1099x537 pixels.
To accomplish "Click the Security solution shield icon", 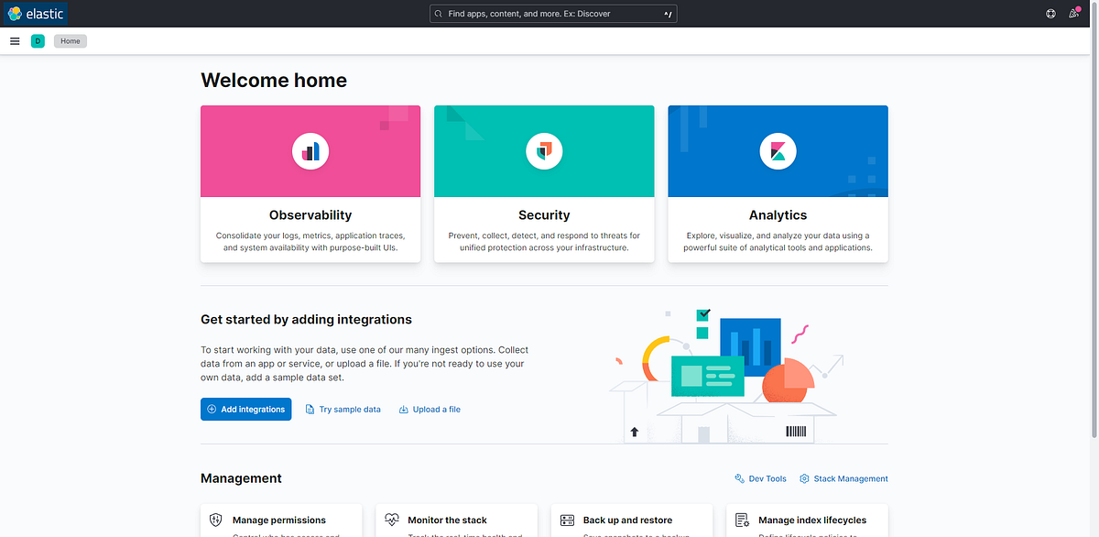I will tap(543, 150).
